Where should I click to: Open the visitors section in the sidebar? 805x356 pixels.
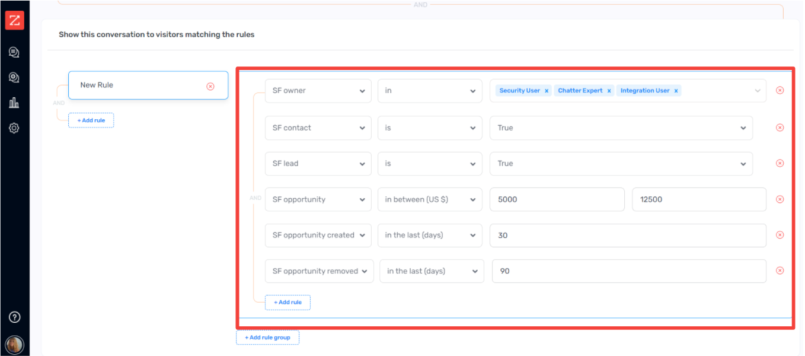pos(15,77)
